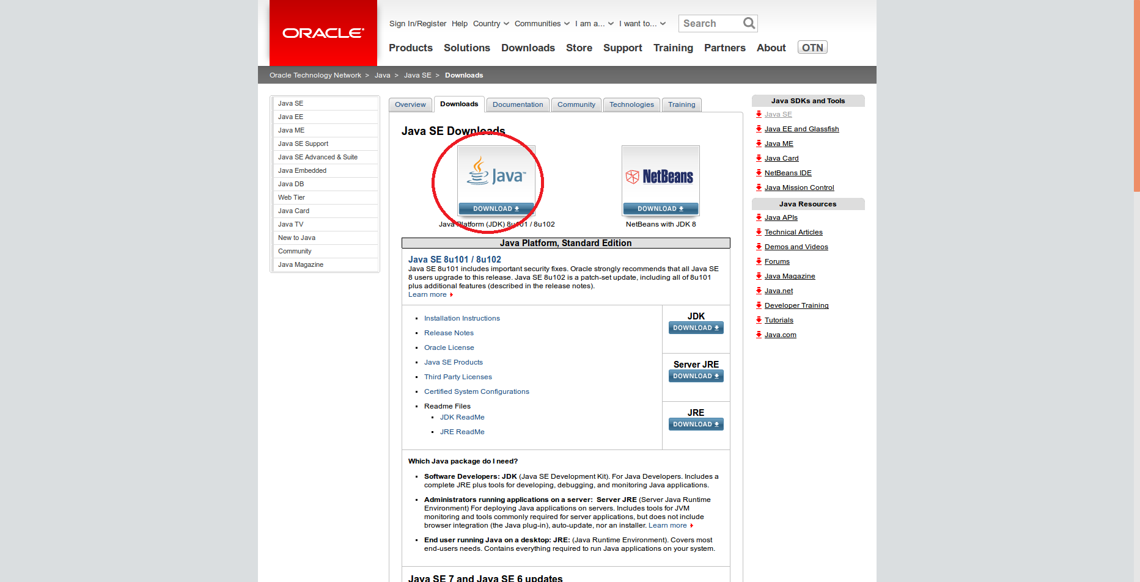1140x582 pixels.
Task: Click red arrow icon beside Java APIs
Action: coord(759,217)
